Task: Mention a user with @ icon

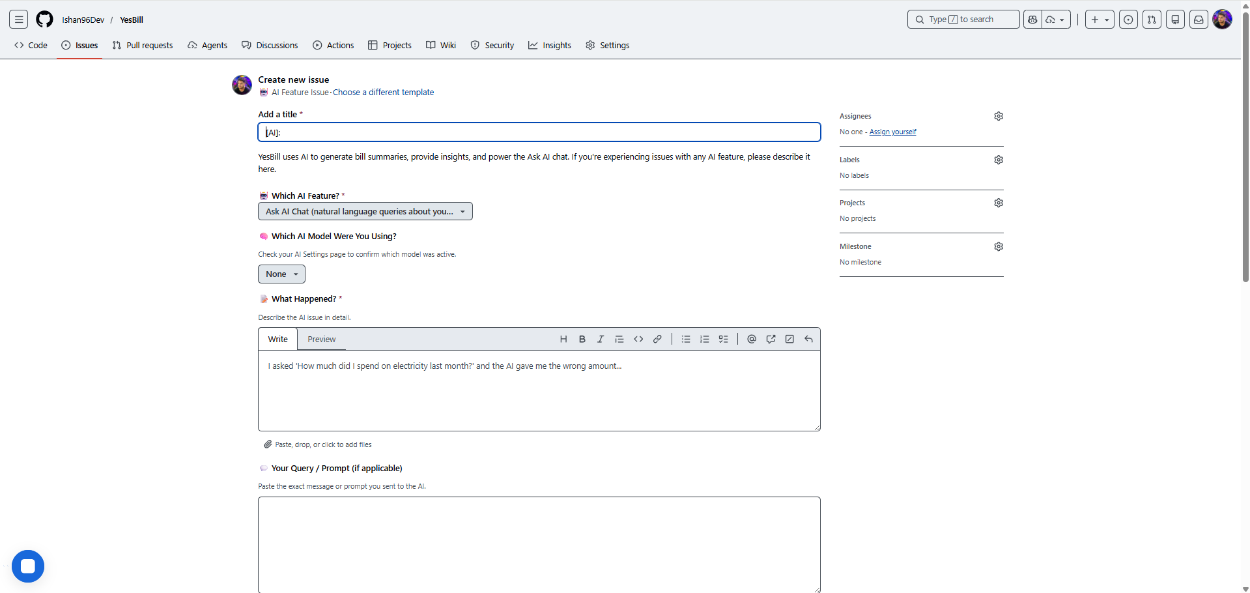Action: pyautogui.click(x=752, y=339)
